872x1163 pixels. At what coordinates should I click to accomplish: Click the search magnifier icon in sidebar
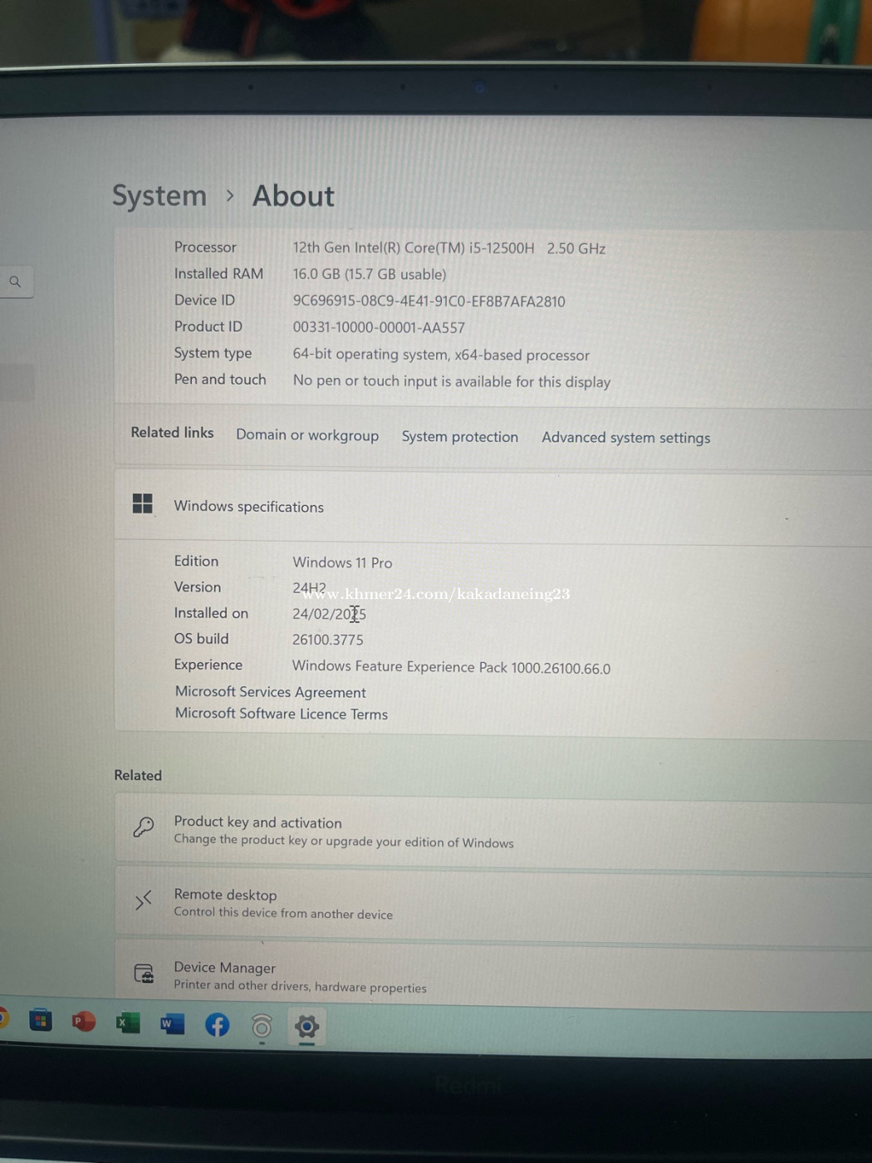pos(15,282)
